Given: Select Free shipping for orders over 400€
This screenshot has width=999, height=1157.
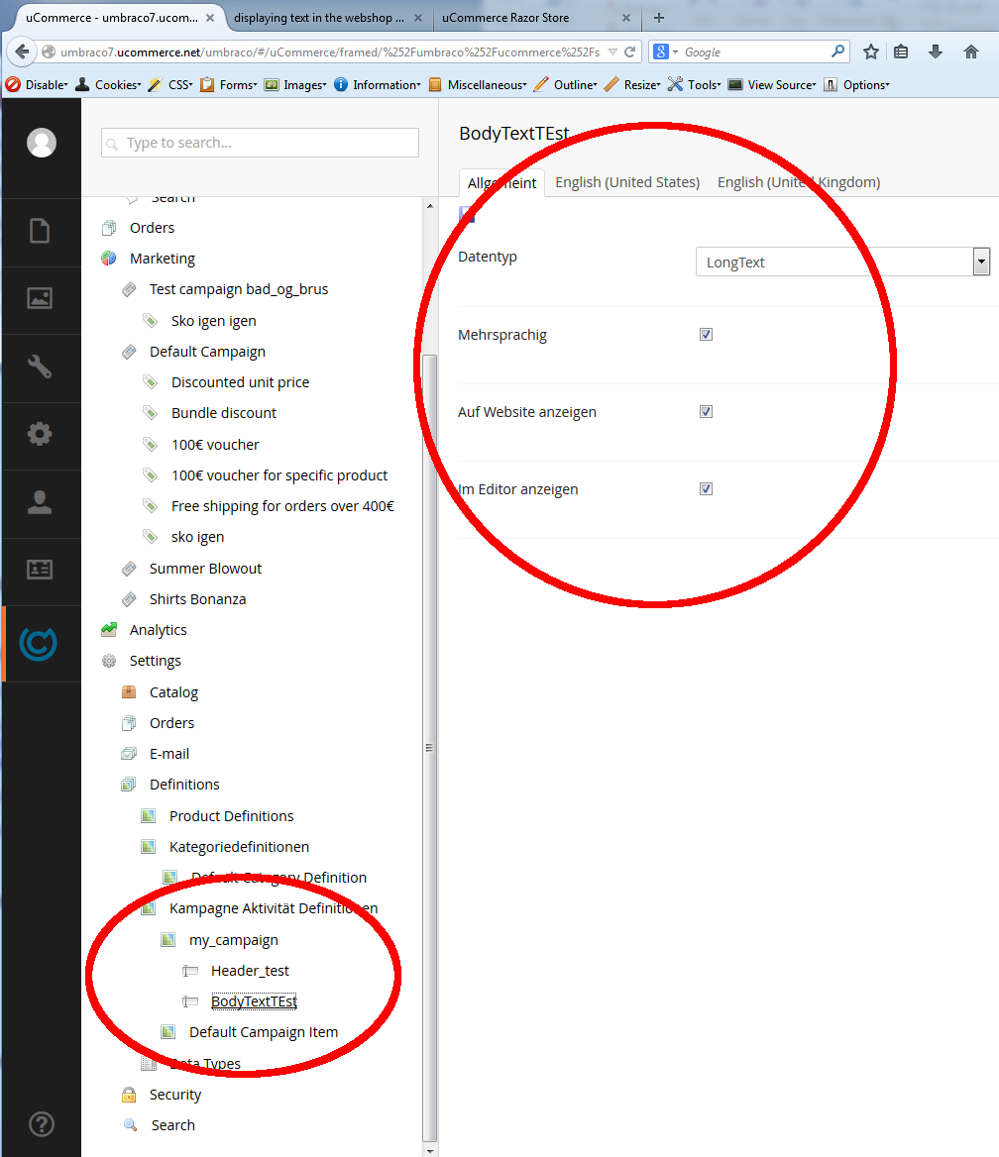Looking at the screenshot, I should (282, 506).
